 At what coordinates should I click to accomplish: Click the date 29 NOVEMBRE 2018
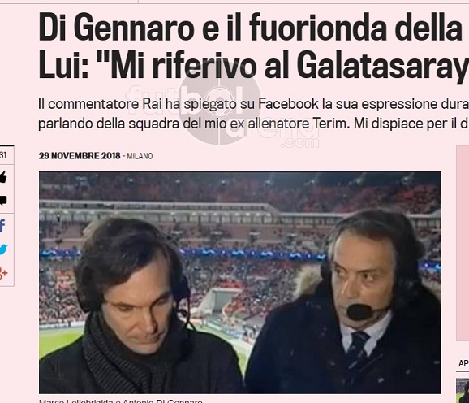[80, 156]
